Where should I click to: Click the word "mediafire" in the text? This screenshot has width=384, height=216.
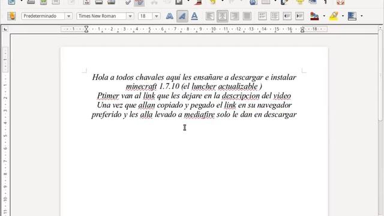coord(199,115)
